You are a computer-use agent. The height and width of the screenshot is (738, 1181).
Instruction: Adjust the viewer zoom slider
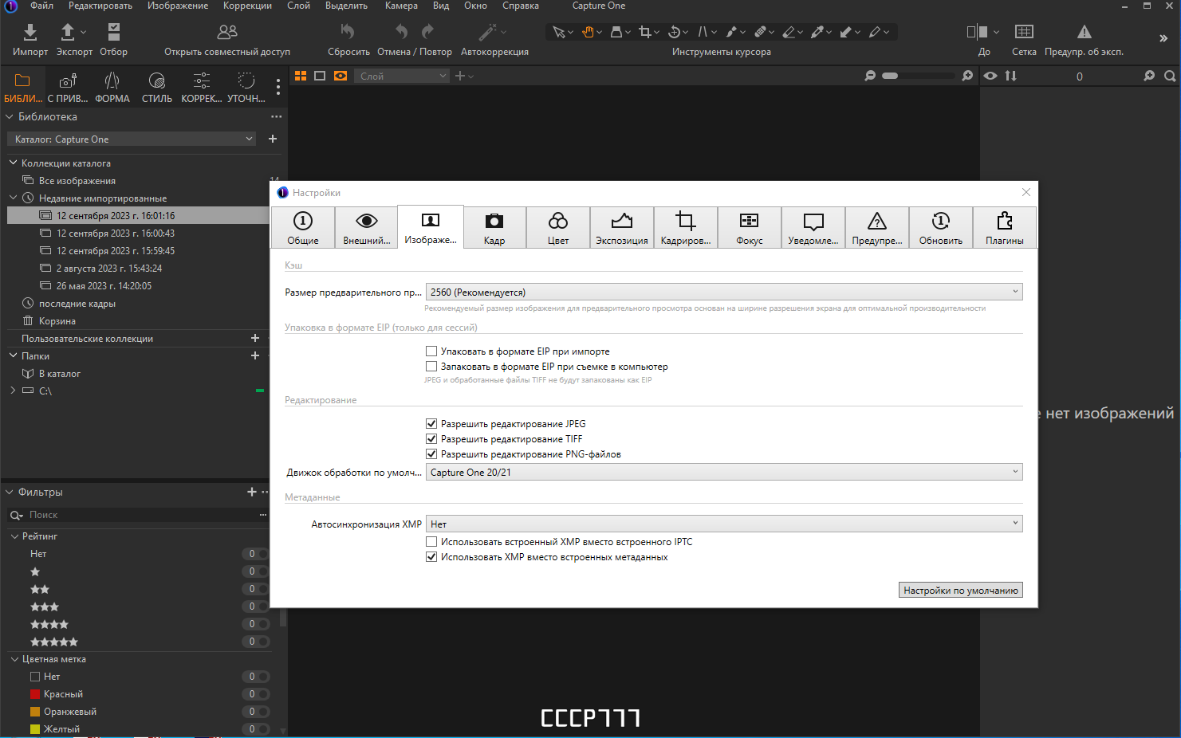point(918,76)
